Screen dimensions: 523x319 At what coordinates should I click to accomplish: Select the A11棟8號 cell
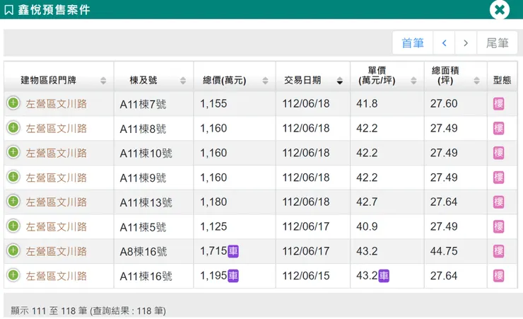tap(153, 129)
